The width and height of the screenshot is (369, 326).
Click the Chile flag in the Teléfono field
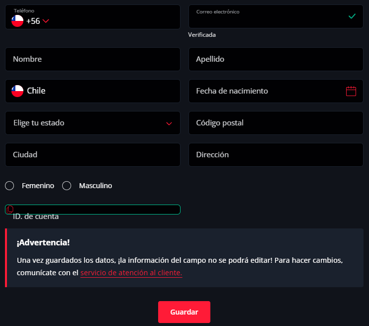coord(17,21)
